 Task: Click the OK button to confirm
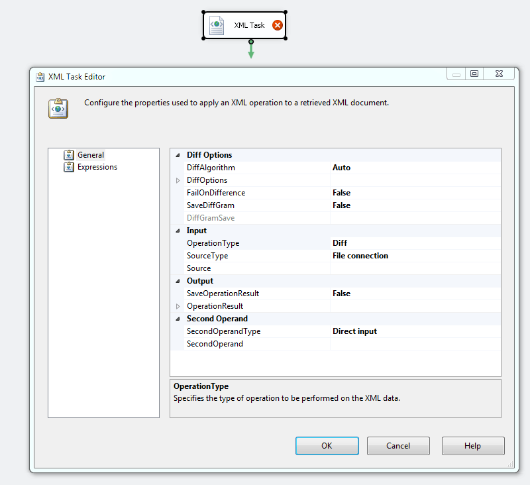327,445
